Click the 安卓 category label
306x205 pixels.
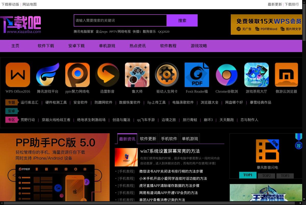11,111
